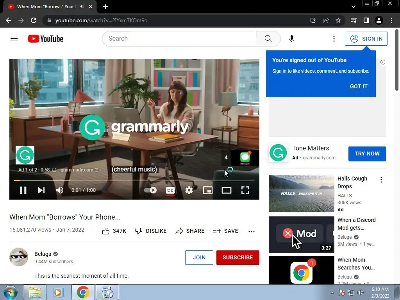Click the Grammarly ad logo in player
Image resolution: width=400 pixels, height=300 pixels.
(x=25, y=155)
